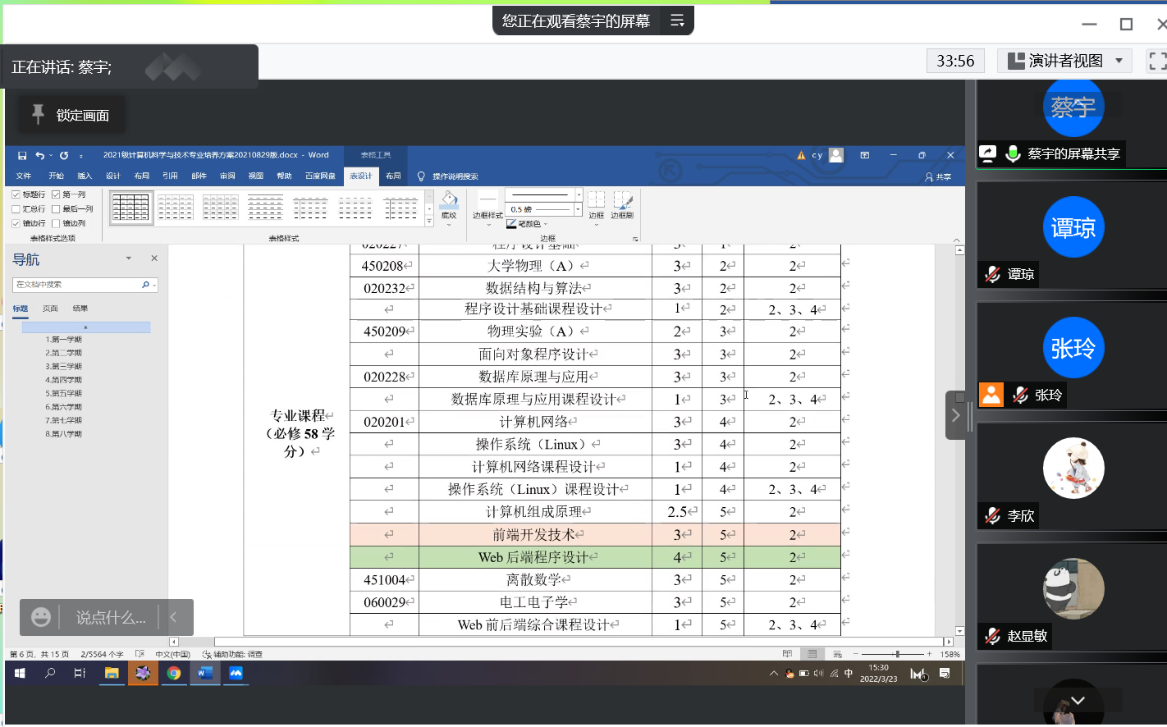Click the emoji smiley icon in chat bar

(x=41, y=617)
